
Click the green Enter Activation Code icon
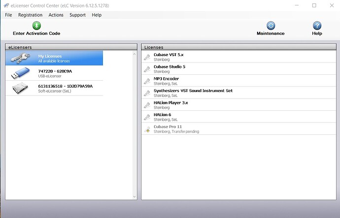coord(36,26)
